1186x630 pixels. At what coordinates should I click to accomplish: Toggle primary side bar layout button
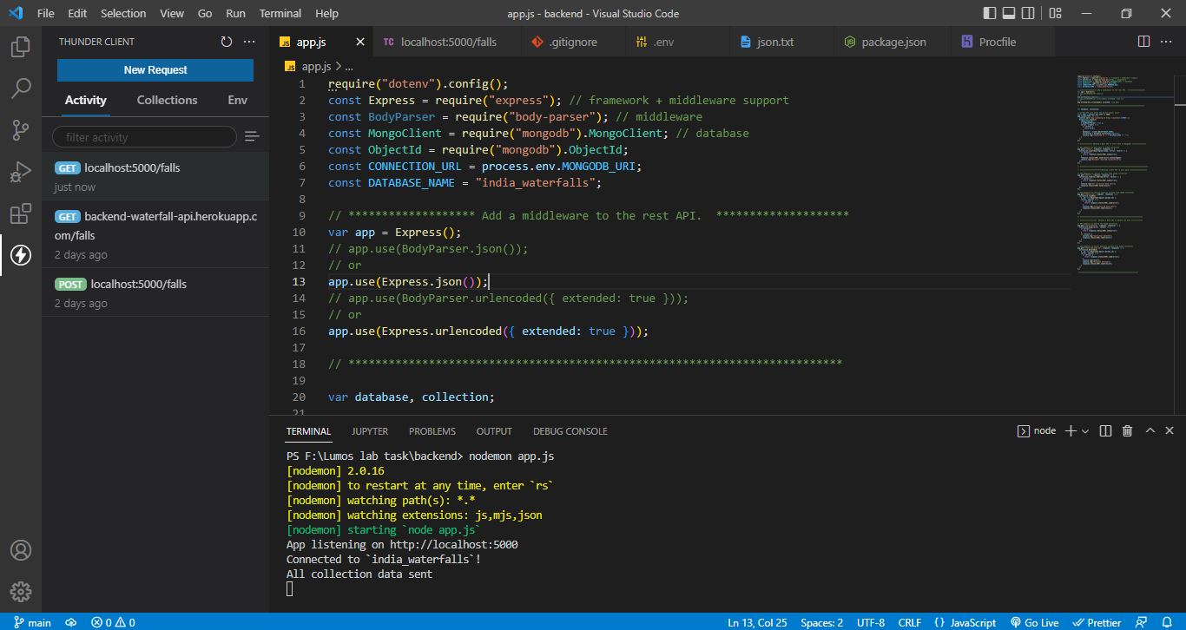(990, 13)
